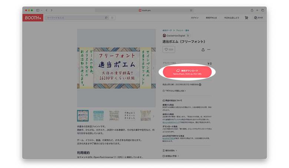Click the あんしんBOOTHパック link
The height and width of the screenshot is (168, 289).
click(x=171, y=122)
